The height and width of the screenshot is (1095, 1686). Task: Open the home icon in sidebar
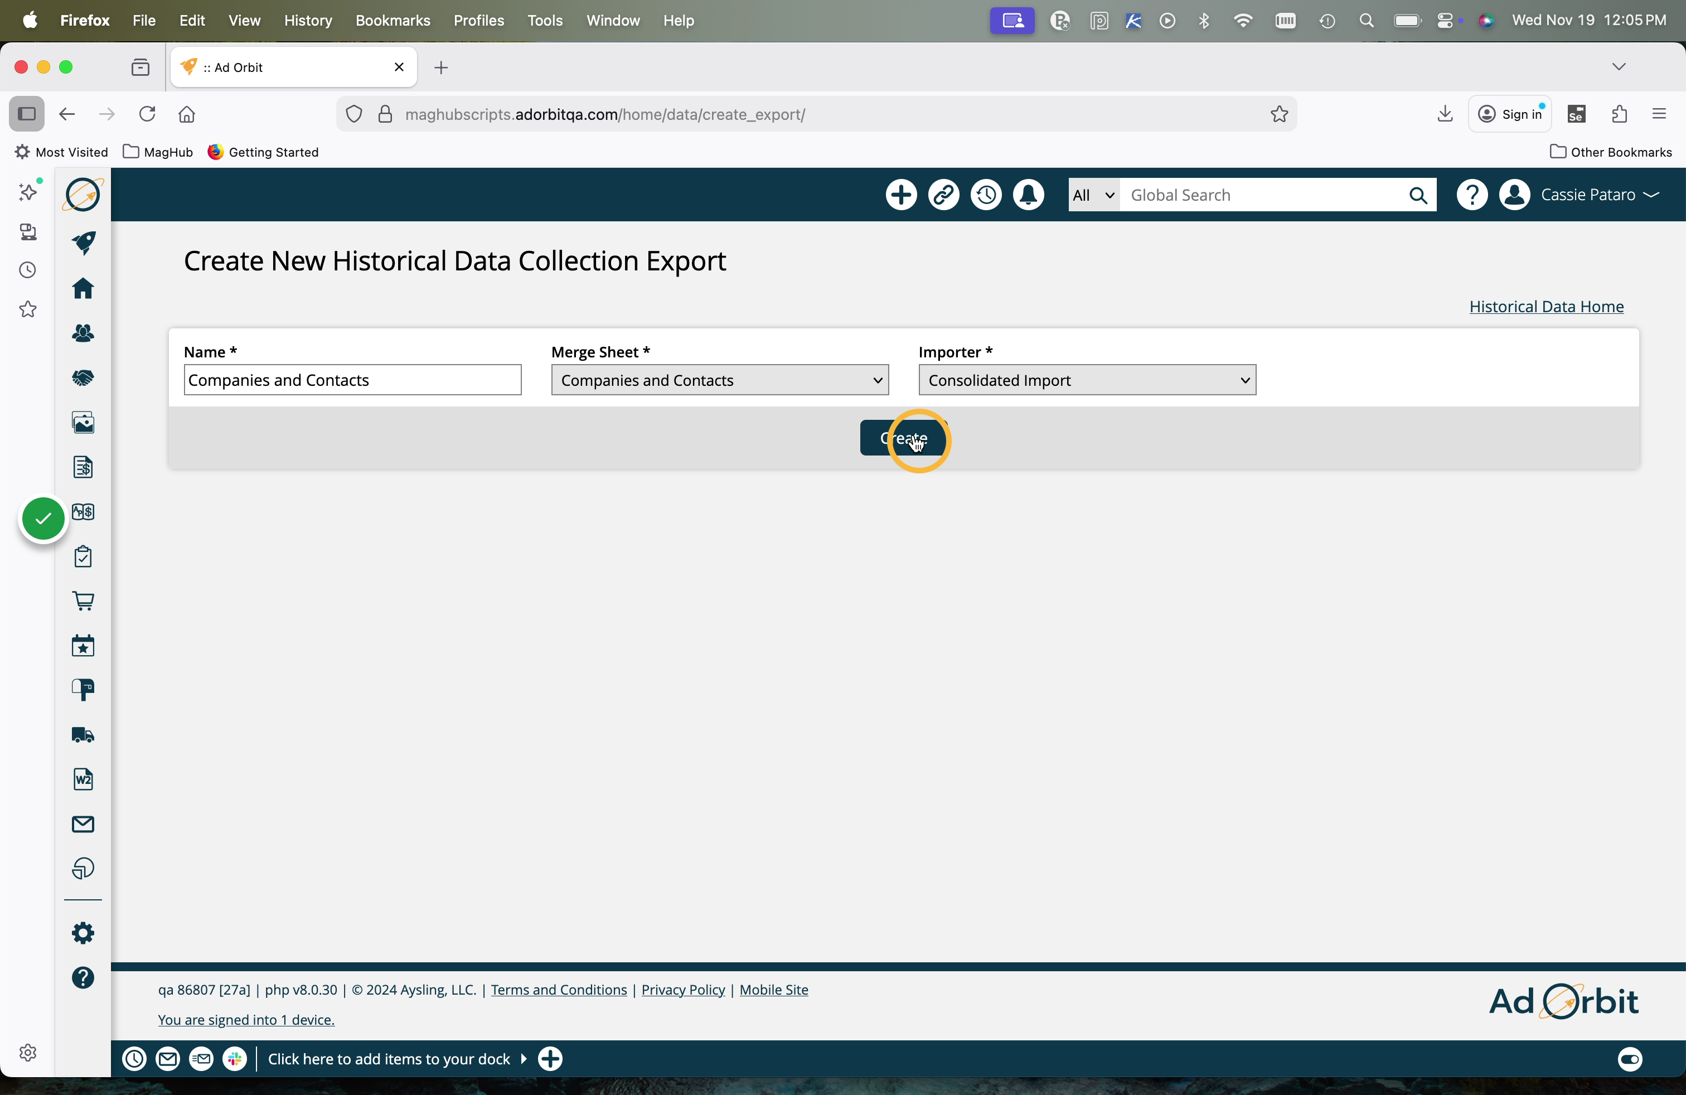[83, 288]
